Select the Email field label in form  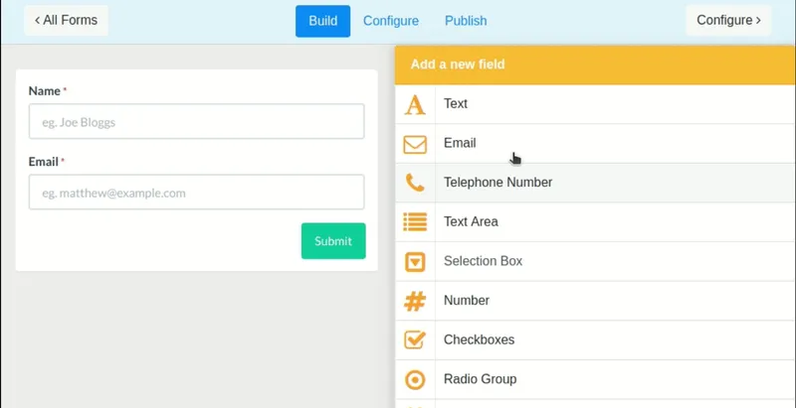point(44,162)
